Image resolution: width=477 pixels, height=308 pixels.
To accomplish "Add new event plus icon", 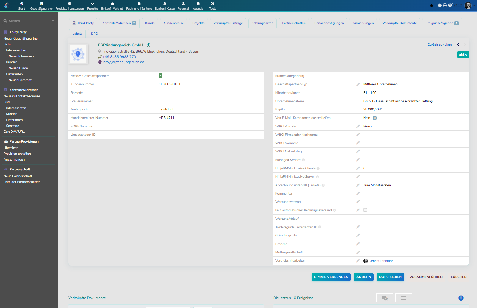I will (x=461, y=298).
